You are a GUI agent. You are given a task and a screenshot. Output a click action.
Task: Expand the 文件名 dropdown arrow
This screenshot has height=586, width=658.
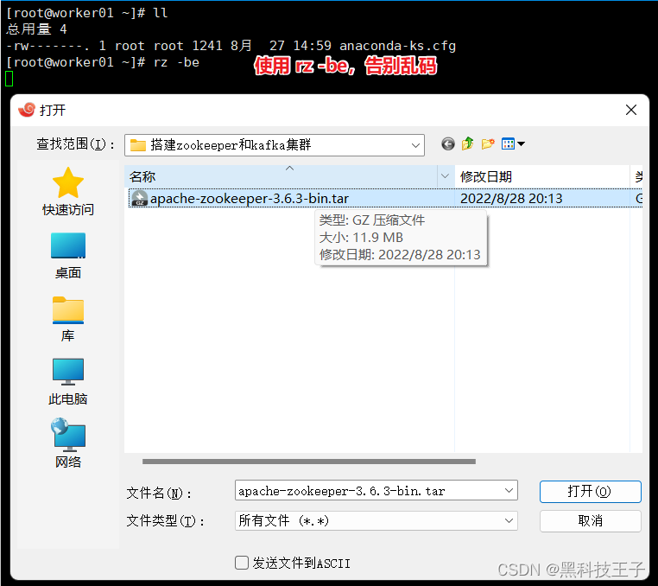tap(509, 491)
